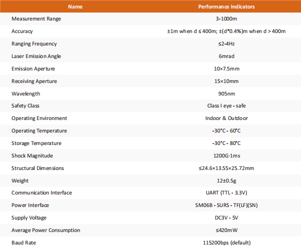Click the Structural Dimensions value
Screen dimensions: 301x250
226,168
